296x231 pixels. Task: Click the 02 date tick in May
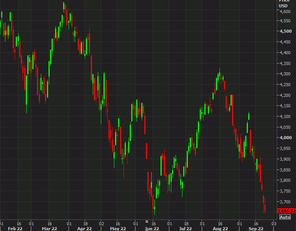pos(101,224)
